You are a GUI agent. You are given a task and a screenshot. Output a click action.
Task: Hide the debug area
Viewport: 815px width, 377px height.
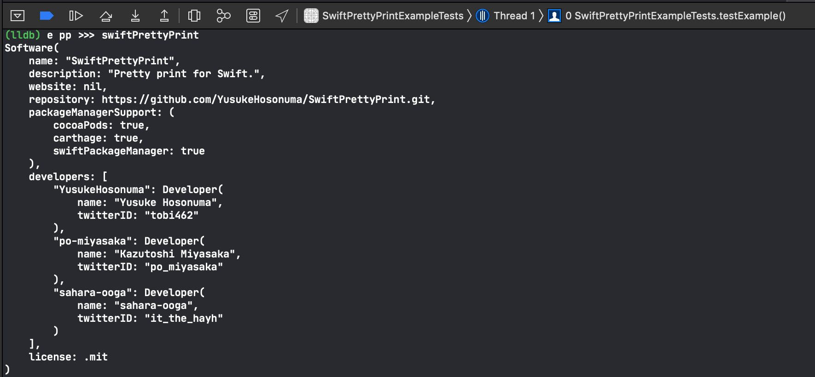pyautogui.click(x=17, y=16)
